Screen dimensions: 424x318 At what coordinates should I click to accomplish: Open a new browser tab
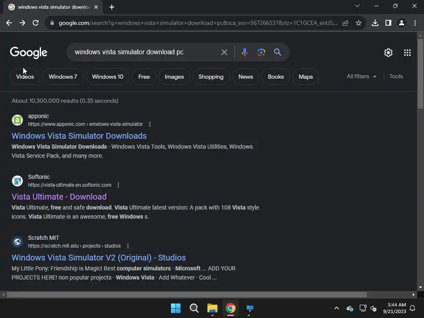coord(112,7)
